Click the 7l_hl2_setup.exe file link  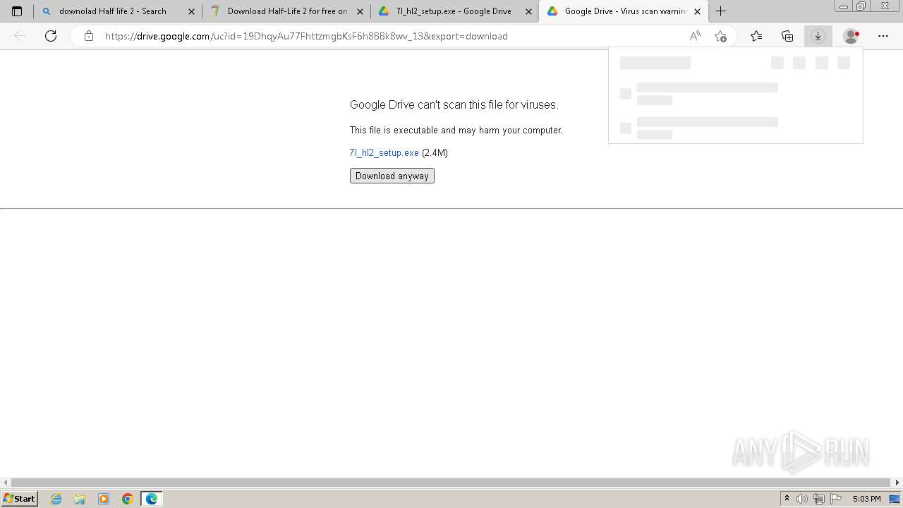point(384,152)
